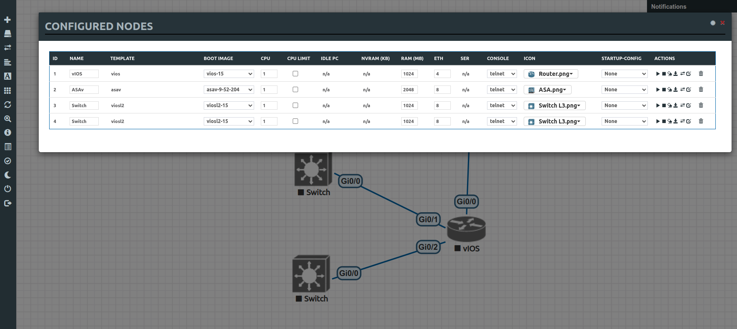Tick CPU limit checkbox for node 4

pos(295,121)
